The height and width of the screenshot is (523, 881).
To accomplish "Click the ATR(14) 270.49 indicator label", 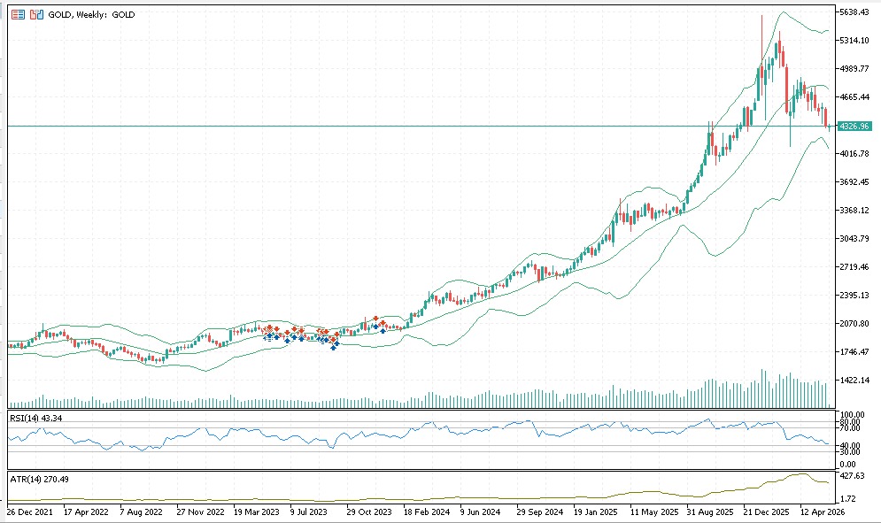I will click(39, 479).
